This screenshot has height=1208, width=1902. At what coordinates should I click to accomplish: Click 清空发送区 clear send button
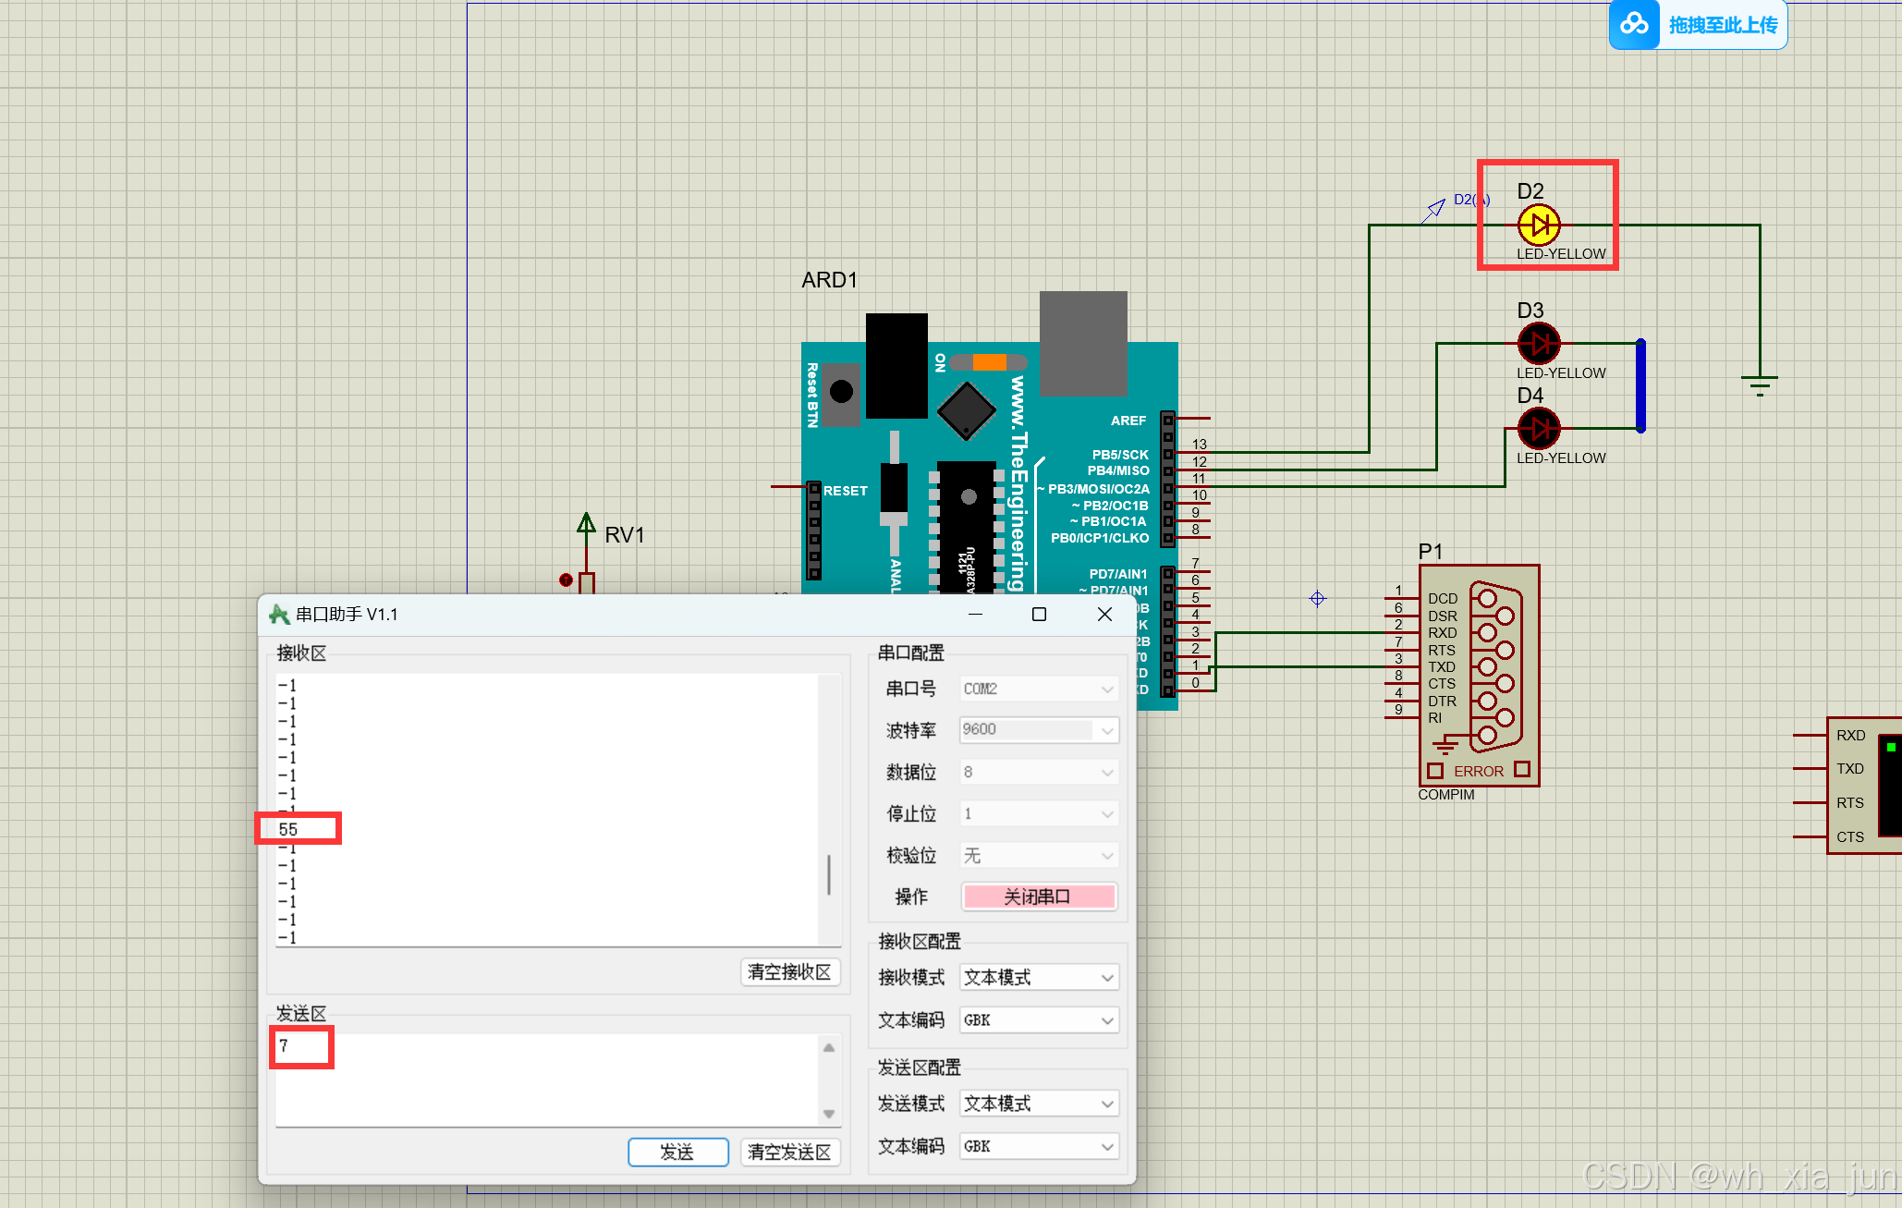pos(789,1152)
